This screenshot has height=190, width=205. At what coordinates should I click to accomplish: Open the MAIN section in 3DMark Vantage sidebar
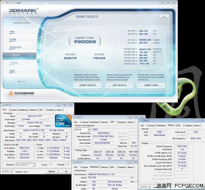12,32
